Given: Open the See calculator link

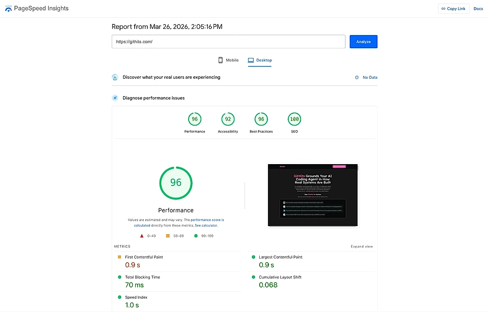Looking at the screenshot, I should tap(205, 225).
